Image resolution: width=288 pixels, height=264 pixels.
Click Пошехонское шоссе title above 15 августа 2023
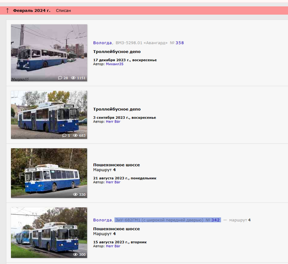116,229
